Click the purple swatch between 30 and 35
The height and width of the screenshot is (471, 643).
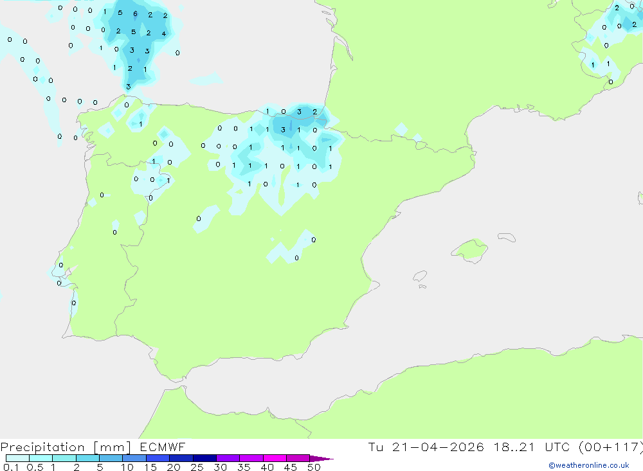228,458
